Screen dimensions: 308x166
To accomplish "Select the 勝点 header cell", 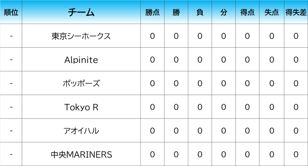I will click(152, 12).
